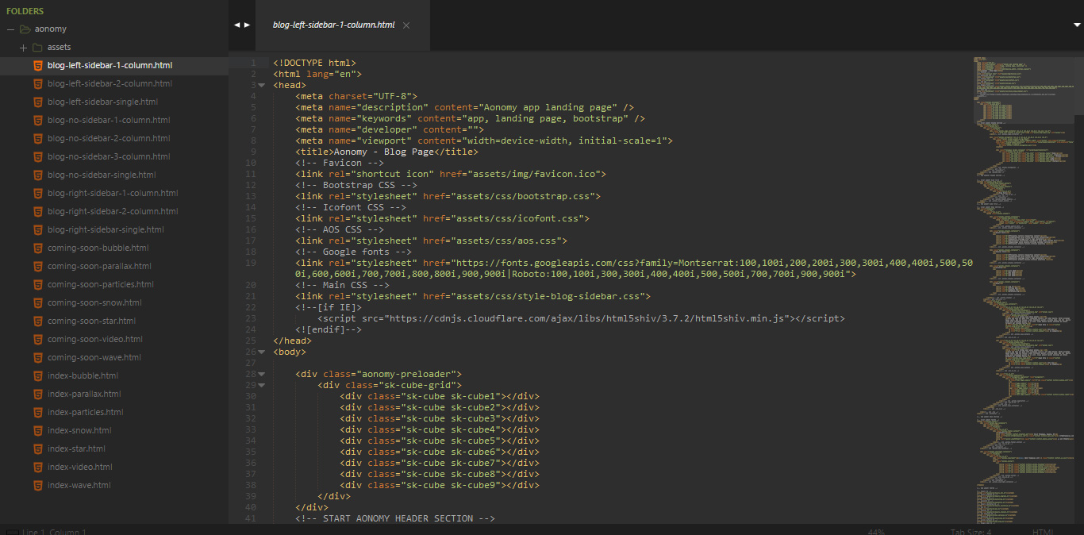Screen dimensions: 1084x535
Task: Click line number 19 in gutter
Action: (x=251, y=263)
